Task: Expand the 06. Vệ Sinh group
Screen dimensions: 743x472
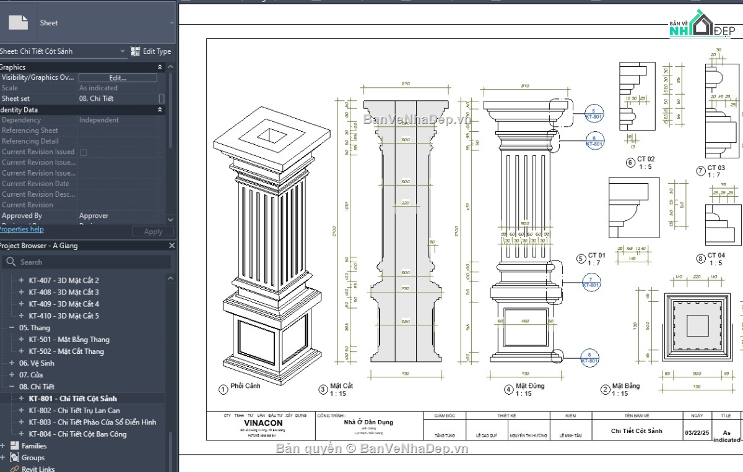Action: (12, 363)
